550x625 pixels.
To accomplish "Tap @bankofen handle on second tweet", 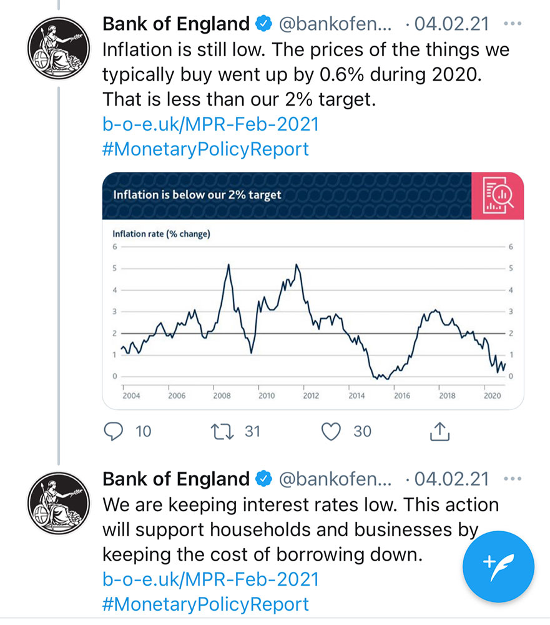I will point(334,479).
